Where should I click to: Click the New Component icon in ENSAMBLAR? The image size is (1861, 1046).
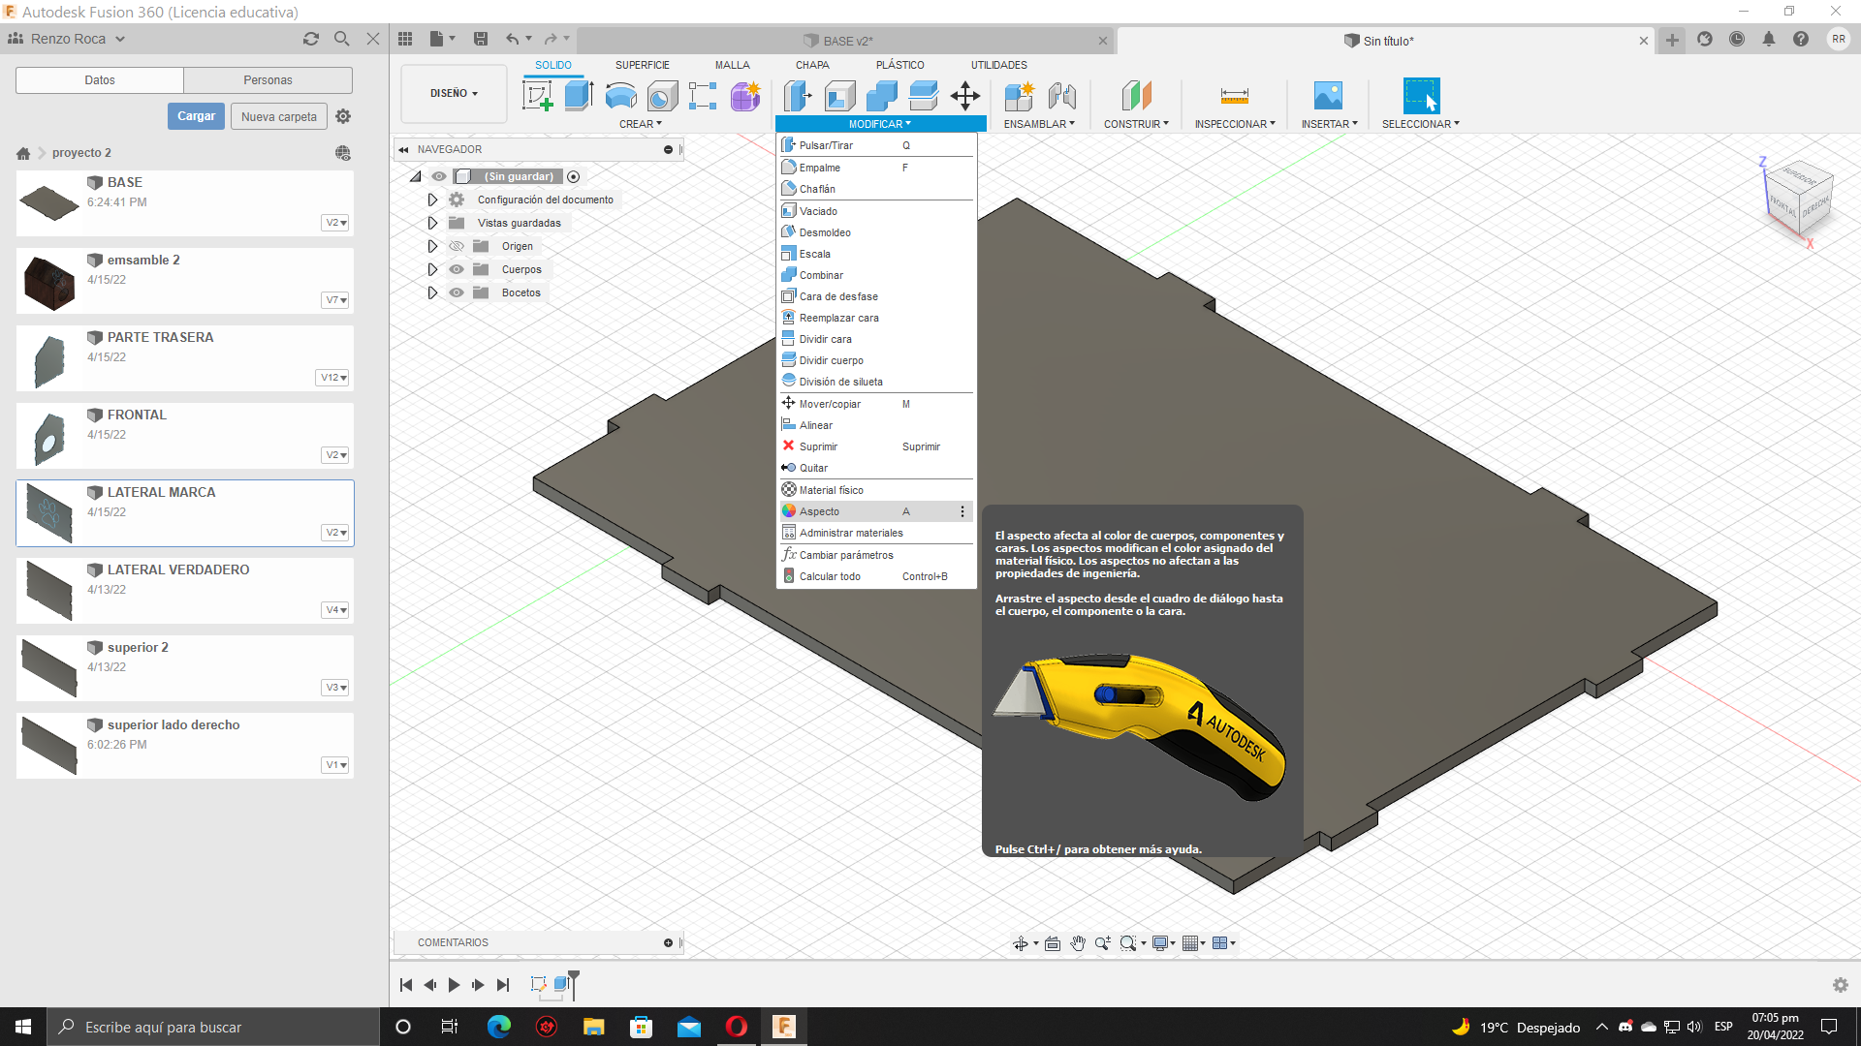coord(1020,96)
